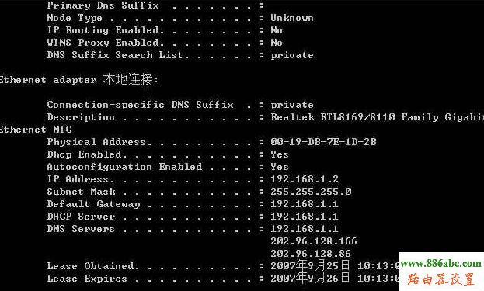
Task: Click the Autoconfiguration Enabled Yes value
Action: coord(280,167)
